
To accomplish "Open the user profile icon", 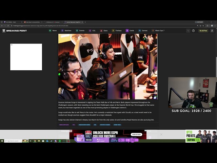I will coord(212,31).
